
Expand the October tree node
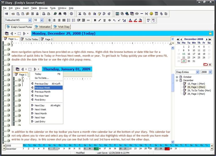(177, 77)
